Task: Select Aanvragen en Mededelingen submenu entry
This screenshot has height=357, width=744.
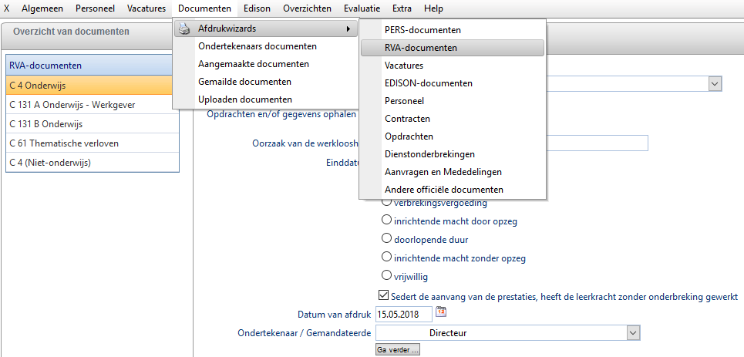Action: (x=453, y=172)
